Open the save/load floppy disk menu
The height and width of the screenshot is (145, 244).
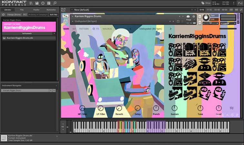[37, 3]
